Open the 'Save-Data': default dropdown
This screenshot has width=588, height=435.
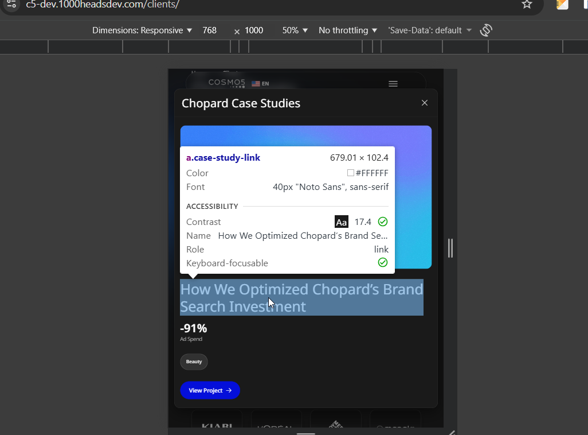click(x=430, y=30)
